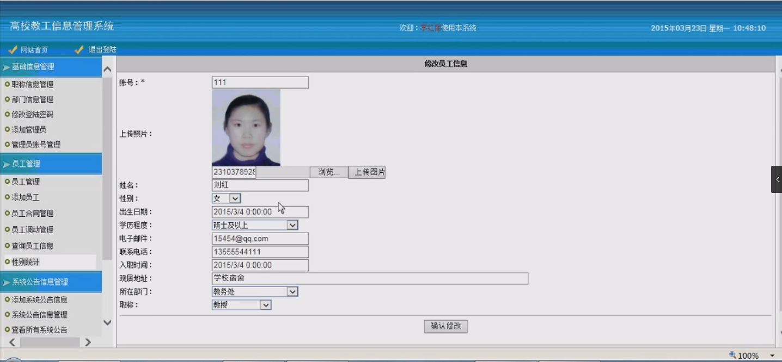This screenshot has height=362, width=782.
Task: Open 添加系统公告信息
Action: (39, 299)
